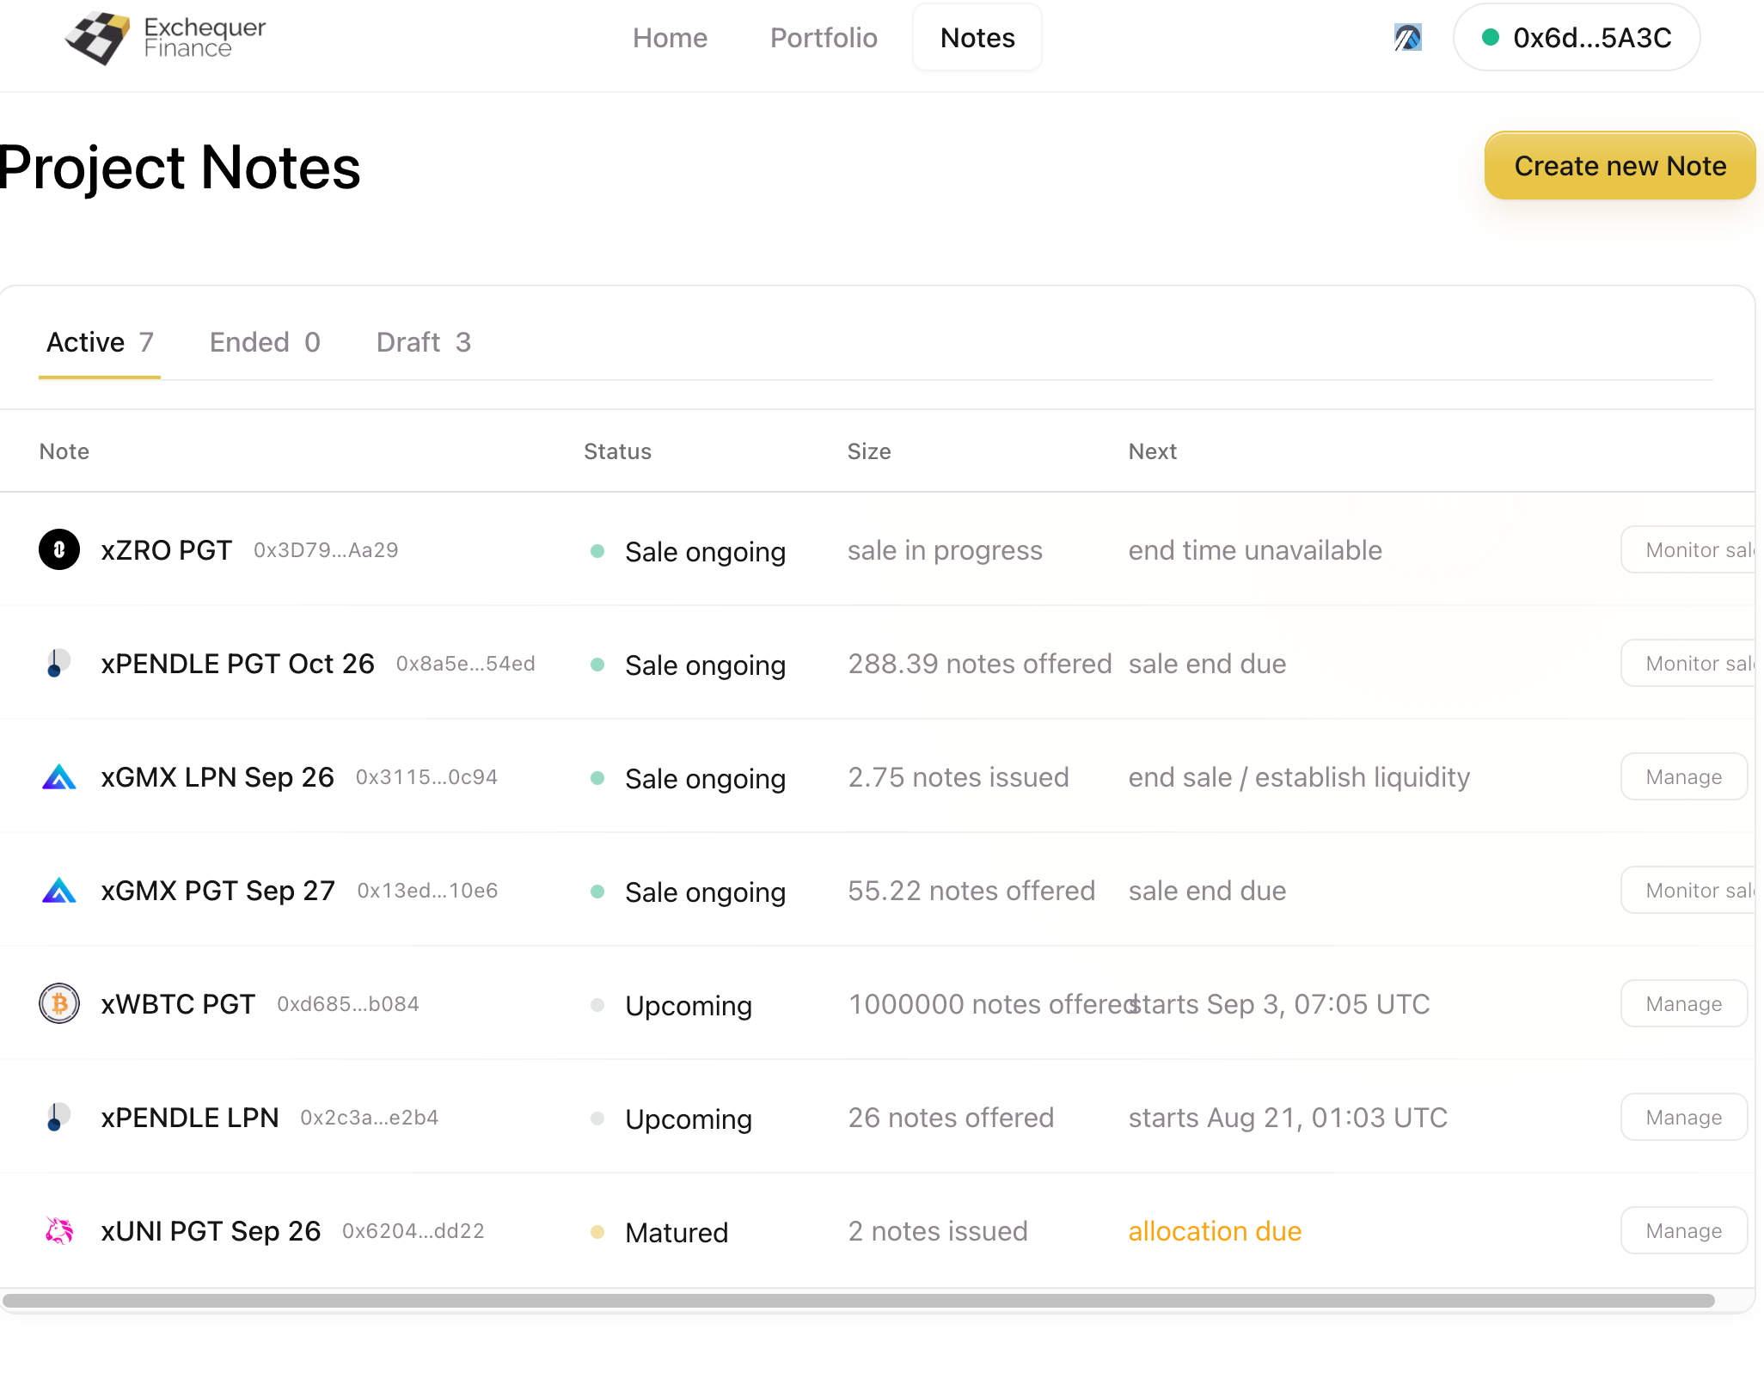
Task: Click Manage for xGMX LPN Sep 26
Action: (1684, 777)
